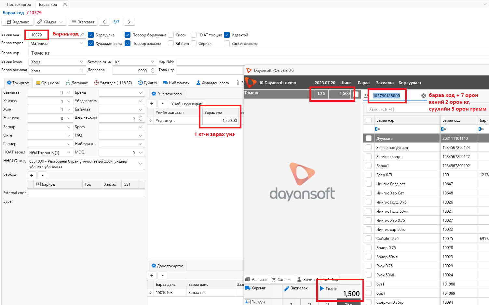Uncheck Посоор борлуулна
The height and width of the screenshot is (305, 489).
pos(128,35)
